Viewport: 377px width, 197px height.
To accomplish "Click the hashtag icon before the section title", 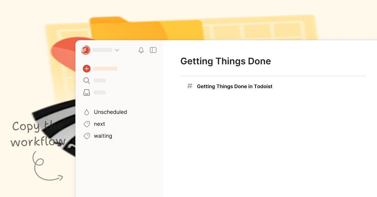I will pos(189,86).
